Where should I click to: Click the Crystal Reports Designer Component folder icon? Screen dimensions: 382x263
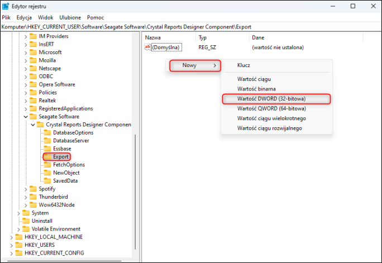(40, 125)
